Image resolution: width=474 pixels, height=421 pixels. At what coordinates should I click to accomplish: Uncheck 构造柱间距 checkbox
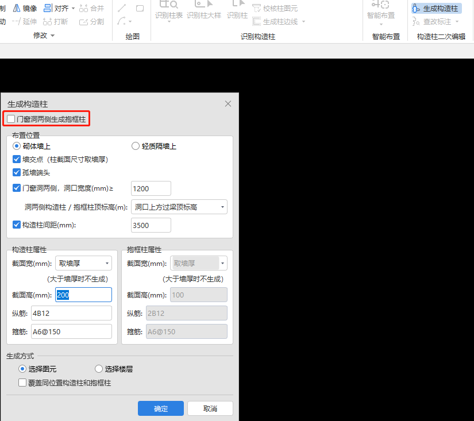(x=17, y=225)
